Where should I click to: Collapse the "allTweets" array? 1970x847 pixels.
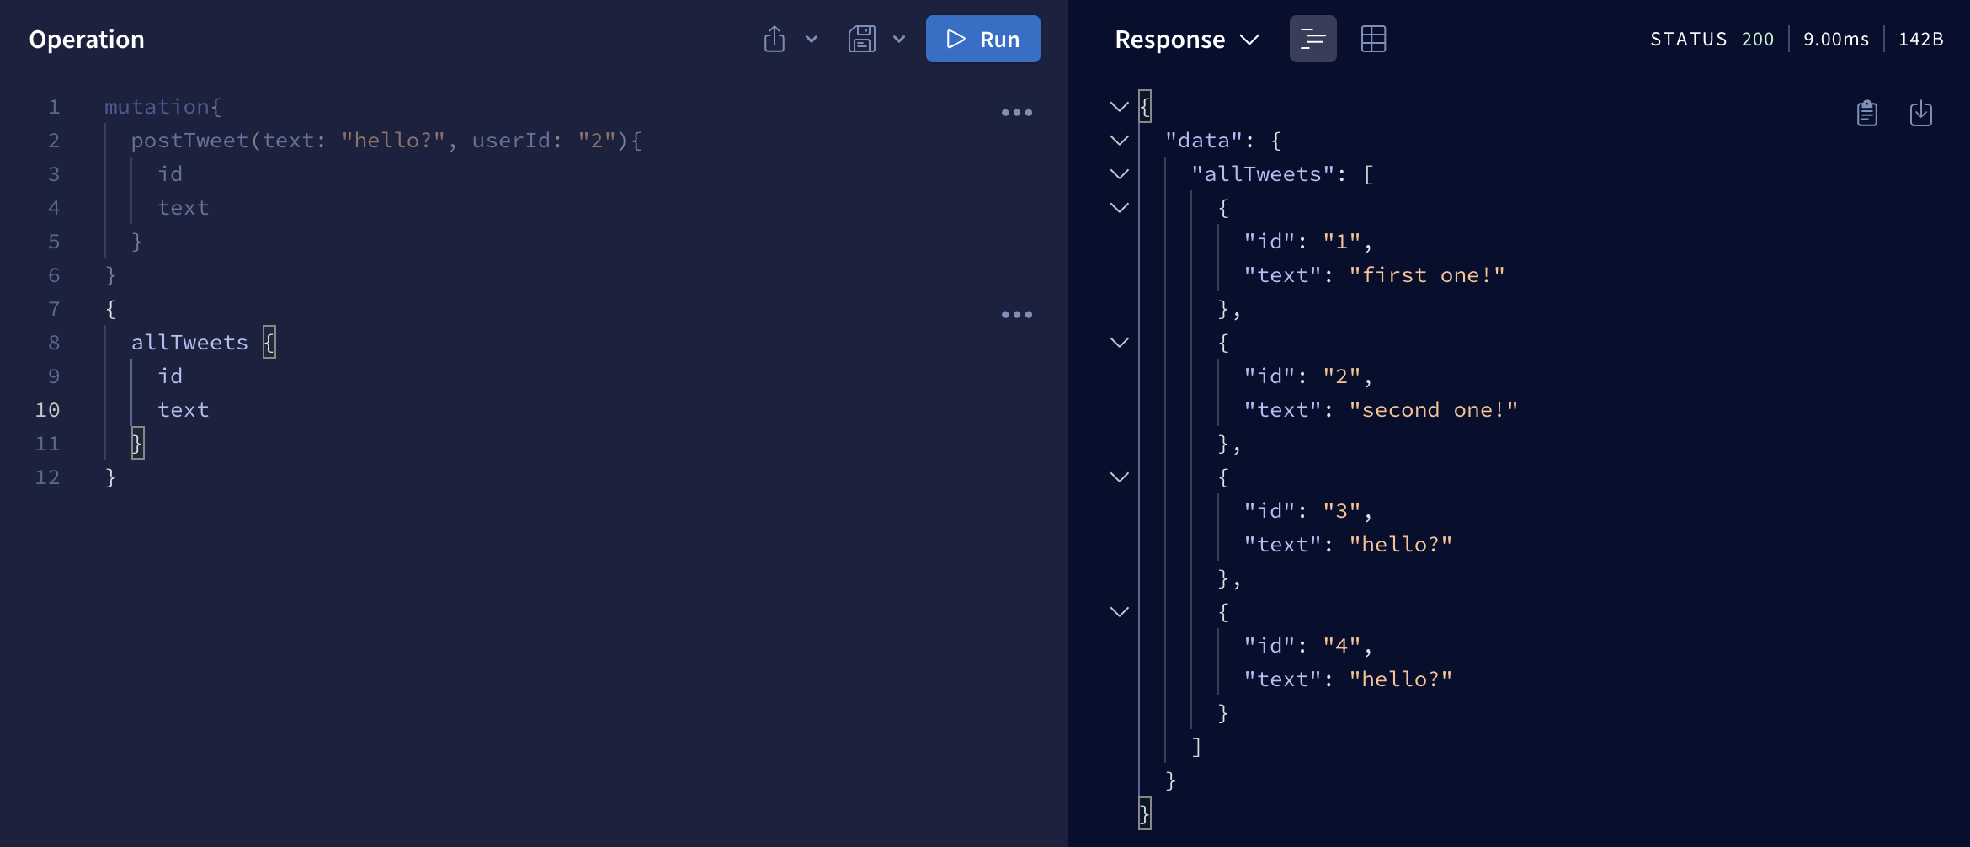coord(1120,174)
